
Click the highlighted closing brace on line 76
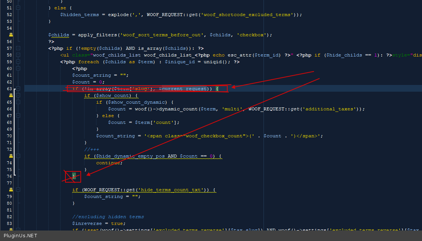[x=74, y=176]
